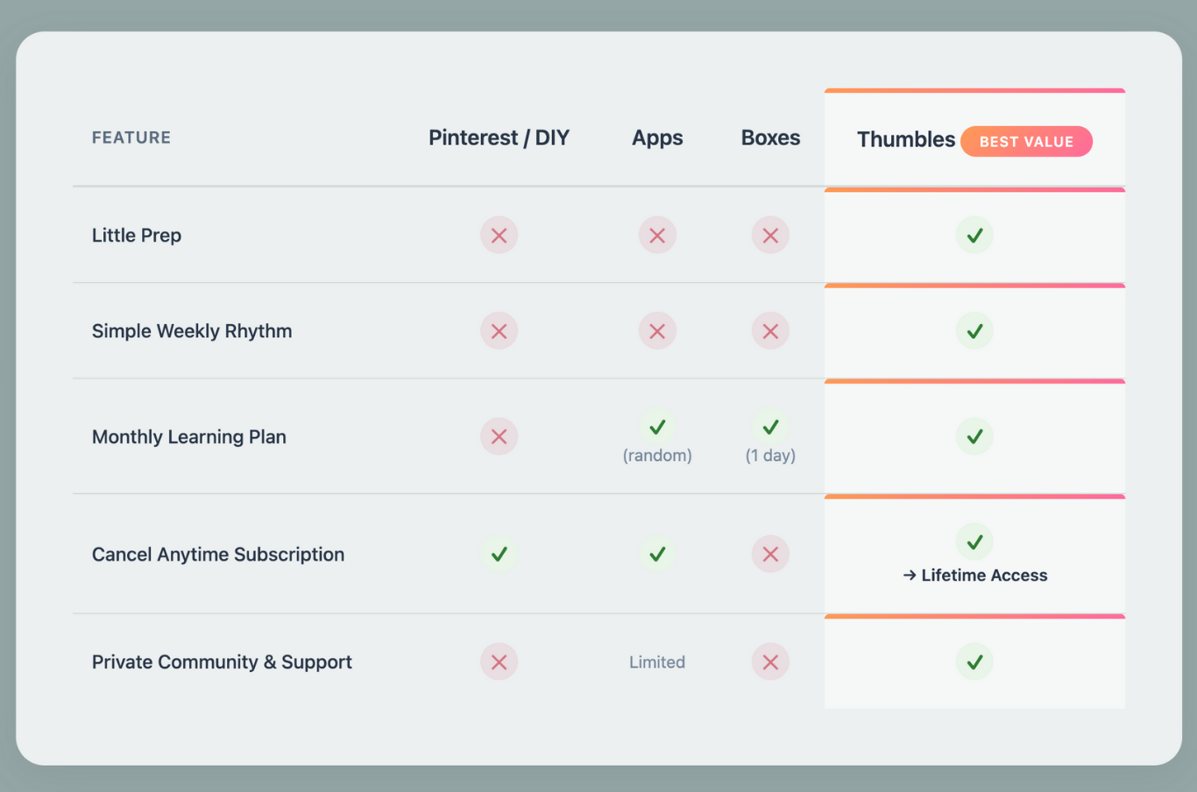The image size is (1197, 792).
Task: Click Apps checkmark in Cancel Anytime Subscription row
Action: click(657, 554)
